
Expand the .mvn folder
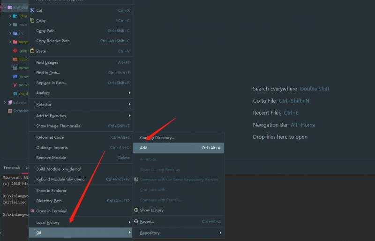pos(10,25)
